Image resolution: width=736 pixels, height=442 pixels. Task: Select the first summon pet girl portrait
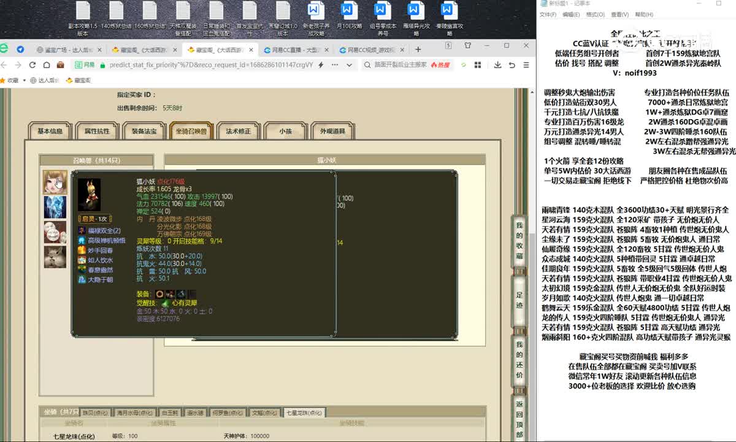[x=55, y=182]
